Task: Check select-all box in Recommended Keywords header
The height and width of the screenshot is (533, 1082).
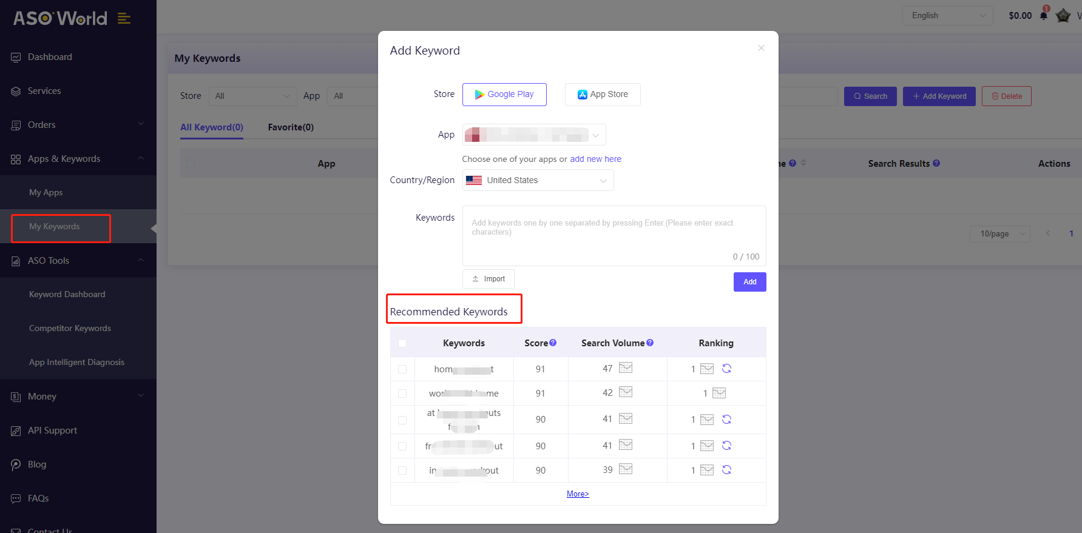Action: 402,343
